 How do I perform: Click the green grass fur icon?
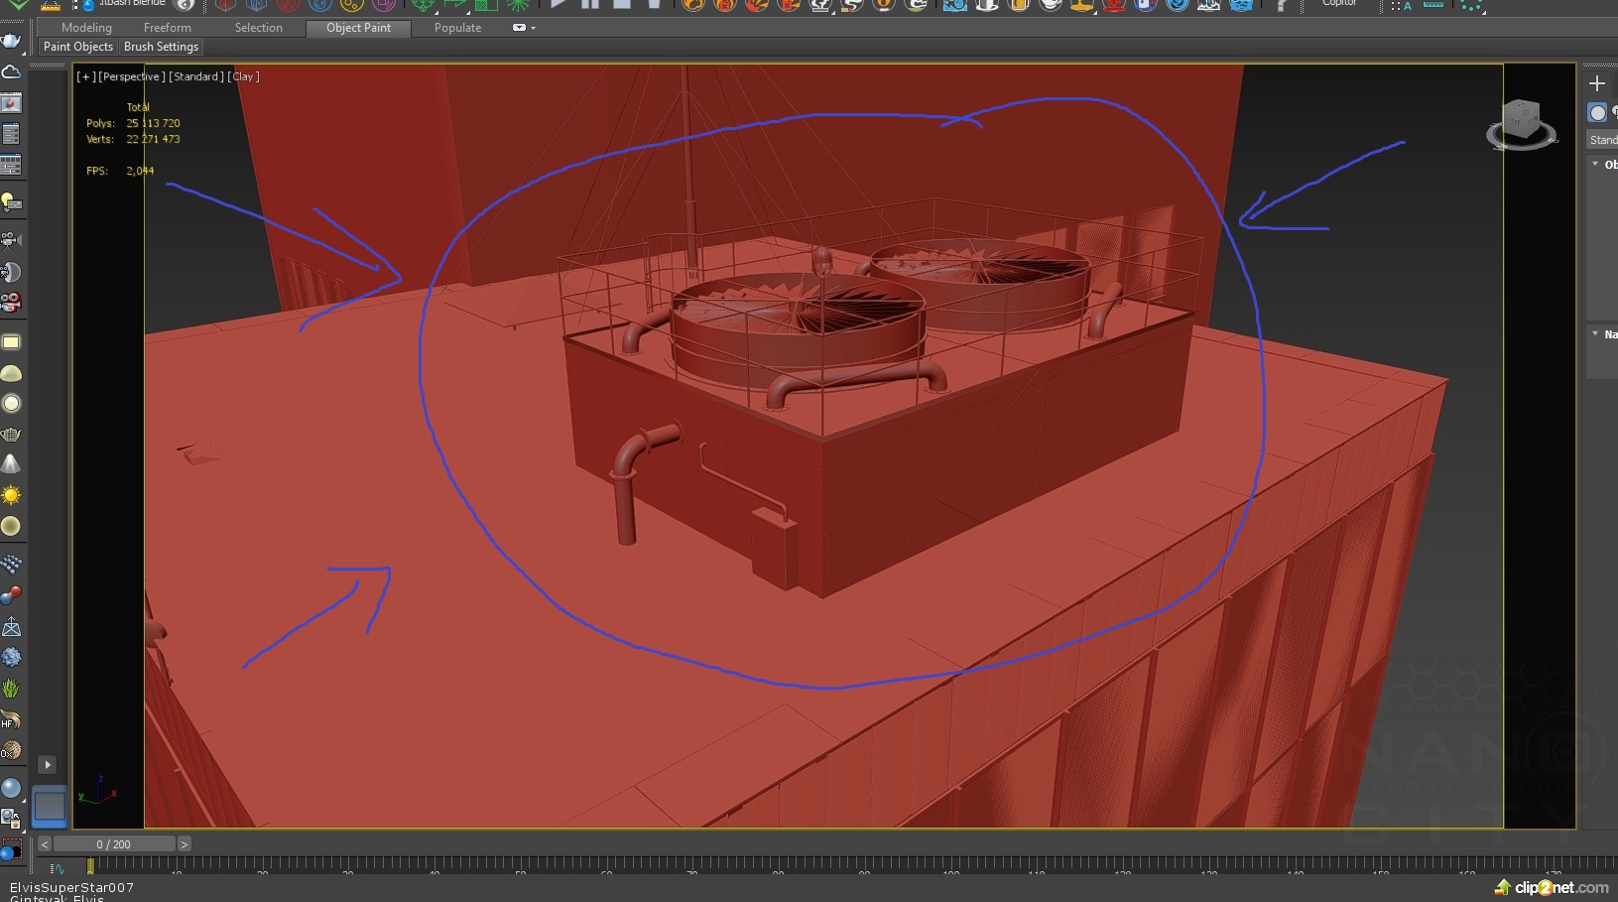click(x=11, y=688)
